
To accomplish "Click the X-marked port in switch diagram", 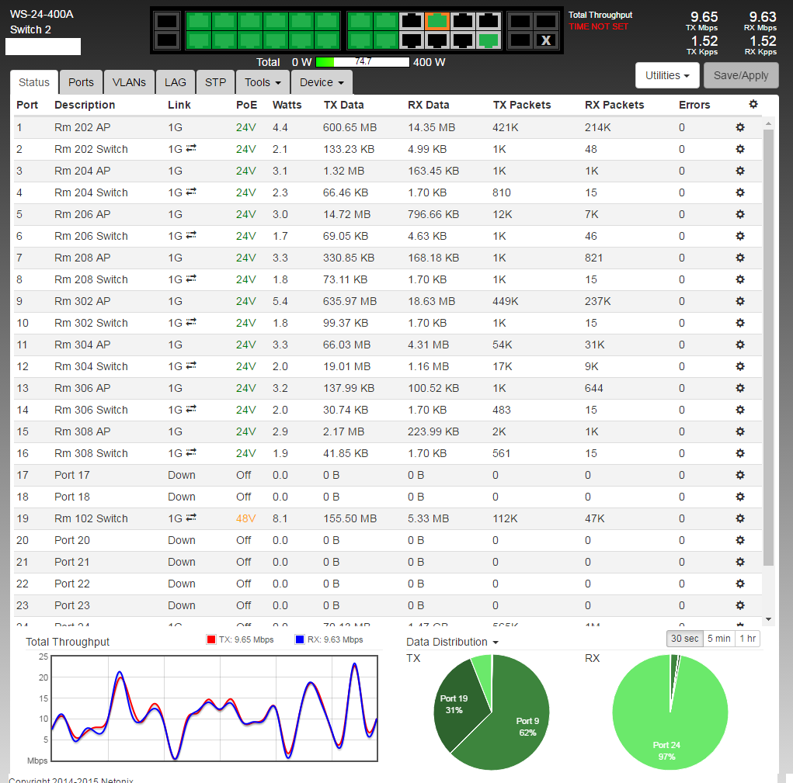I will 546,40.
